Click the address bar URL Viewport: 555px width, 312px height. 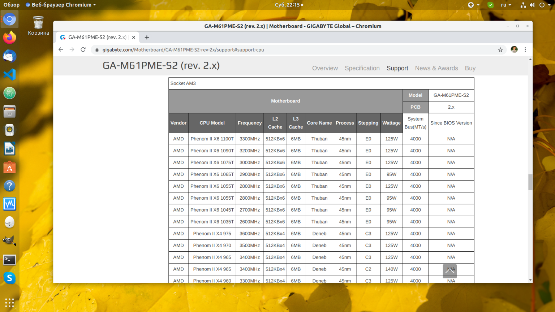pyautogui.click(x=183, y=50)
